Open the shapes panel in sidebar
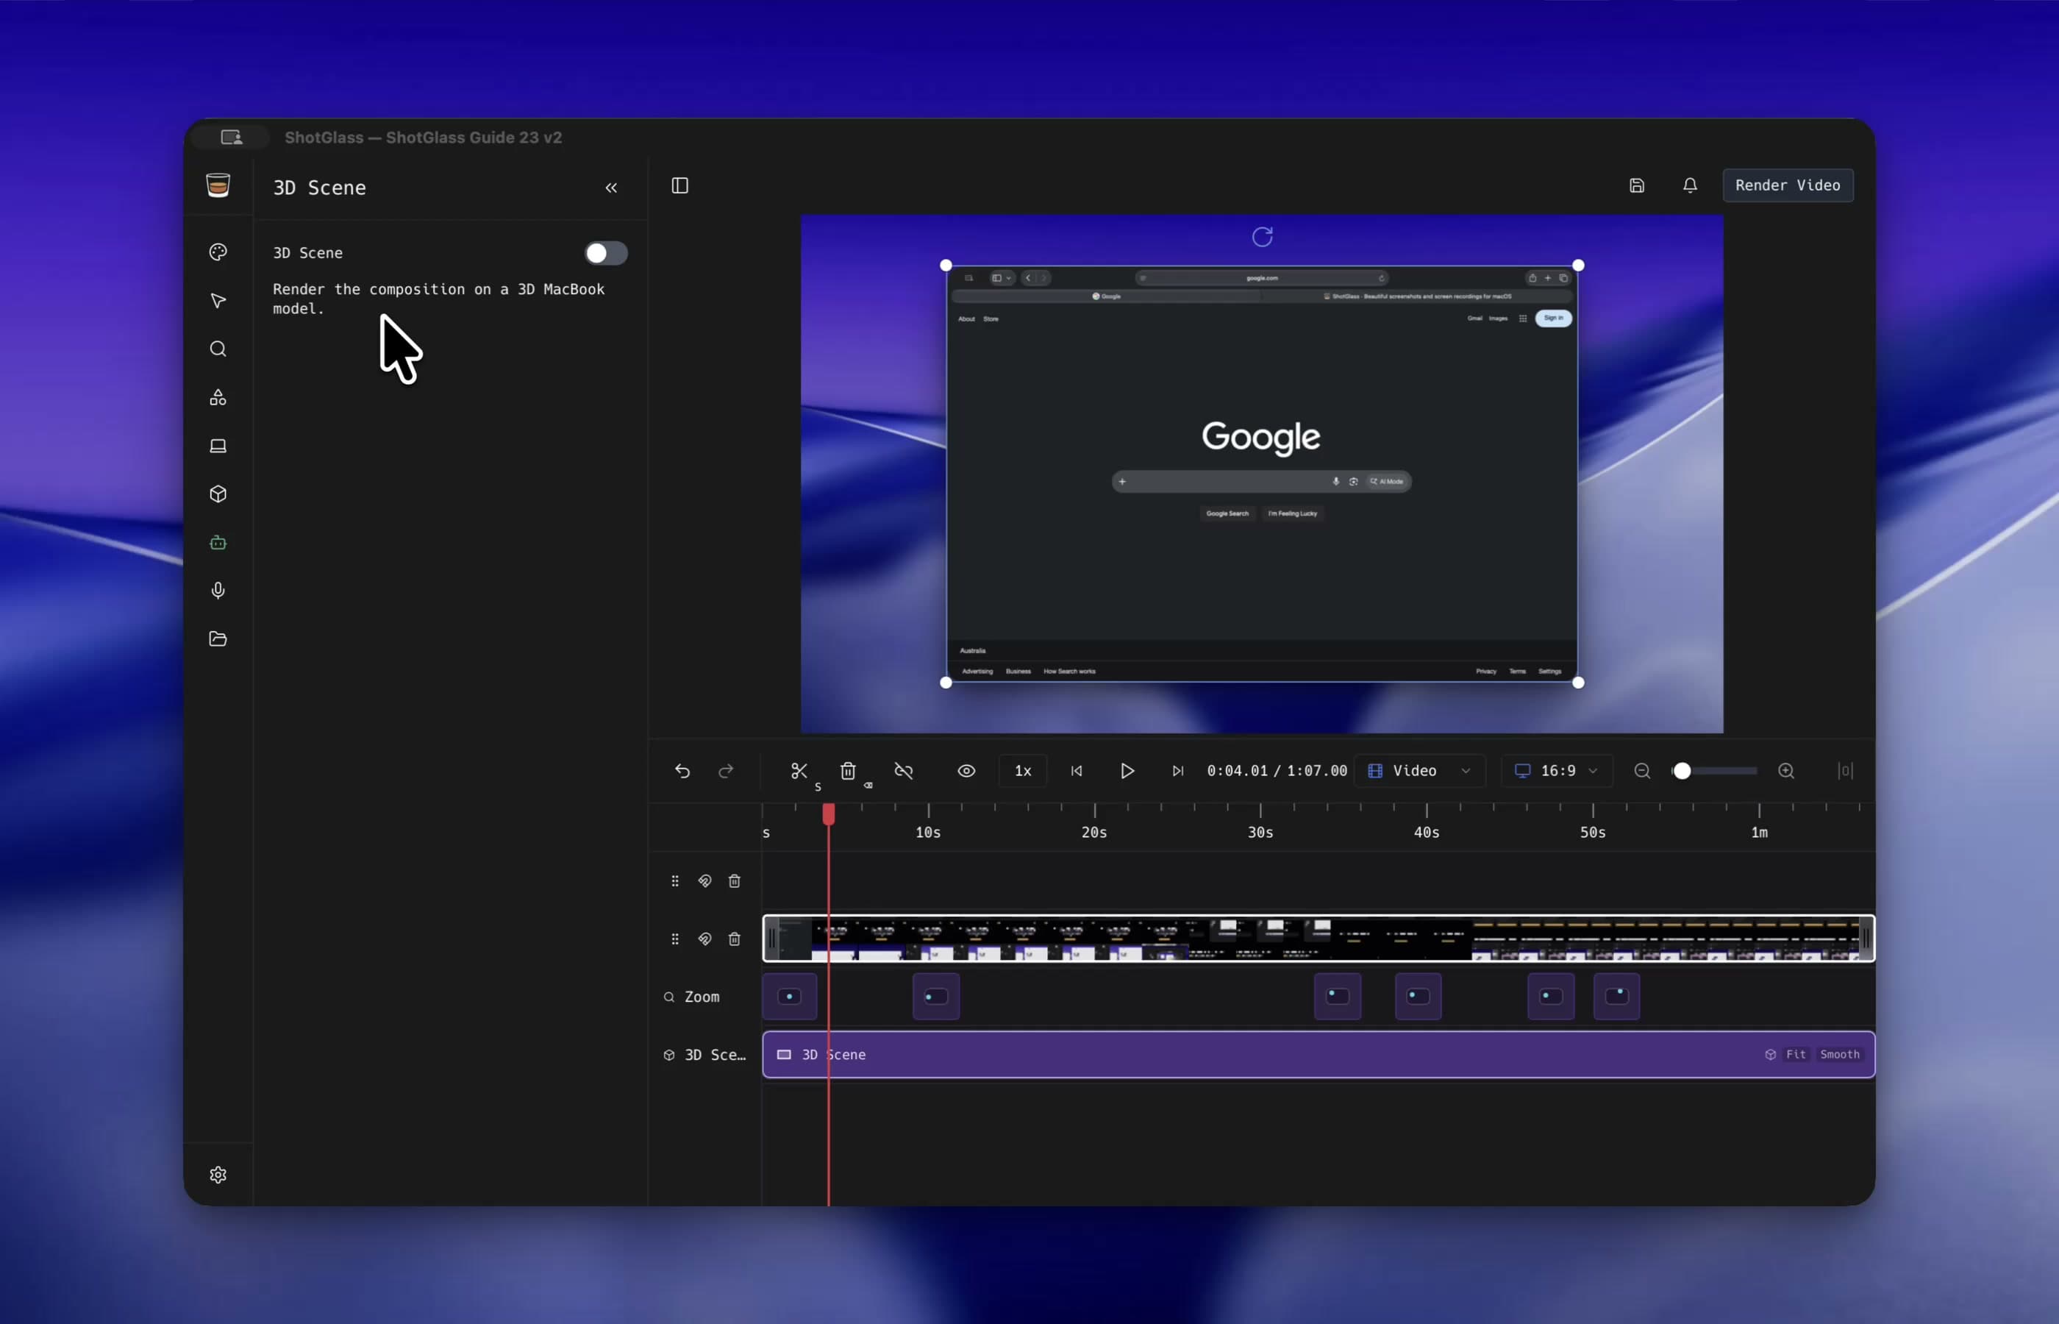The width and height of the screenshot is (2059, 1324). click(x=218, y=397)
